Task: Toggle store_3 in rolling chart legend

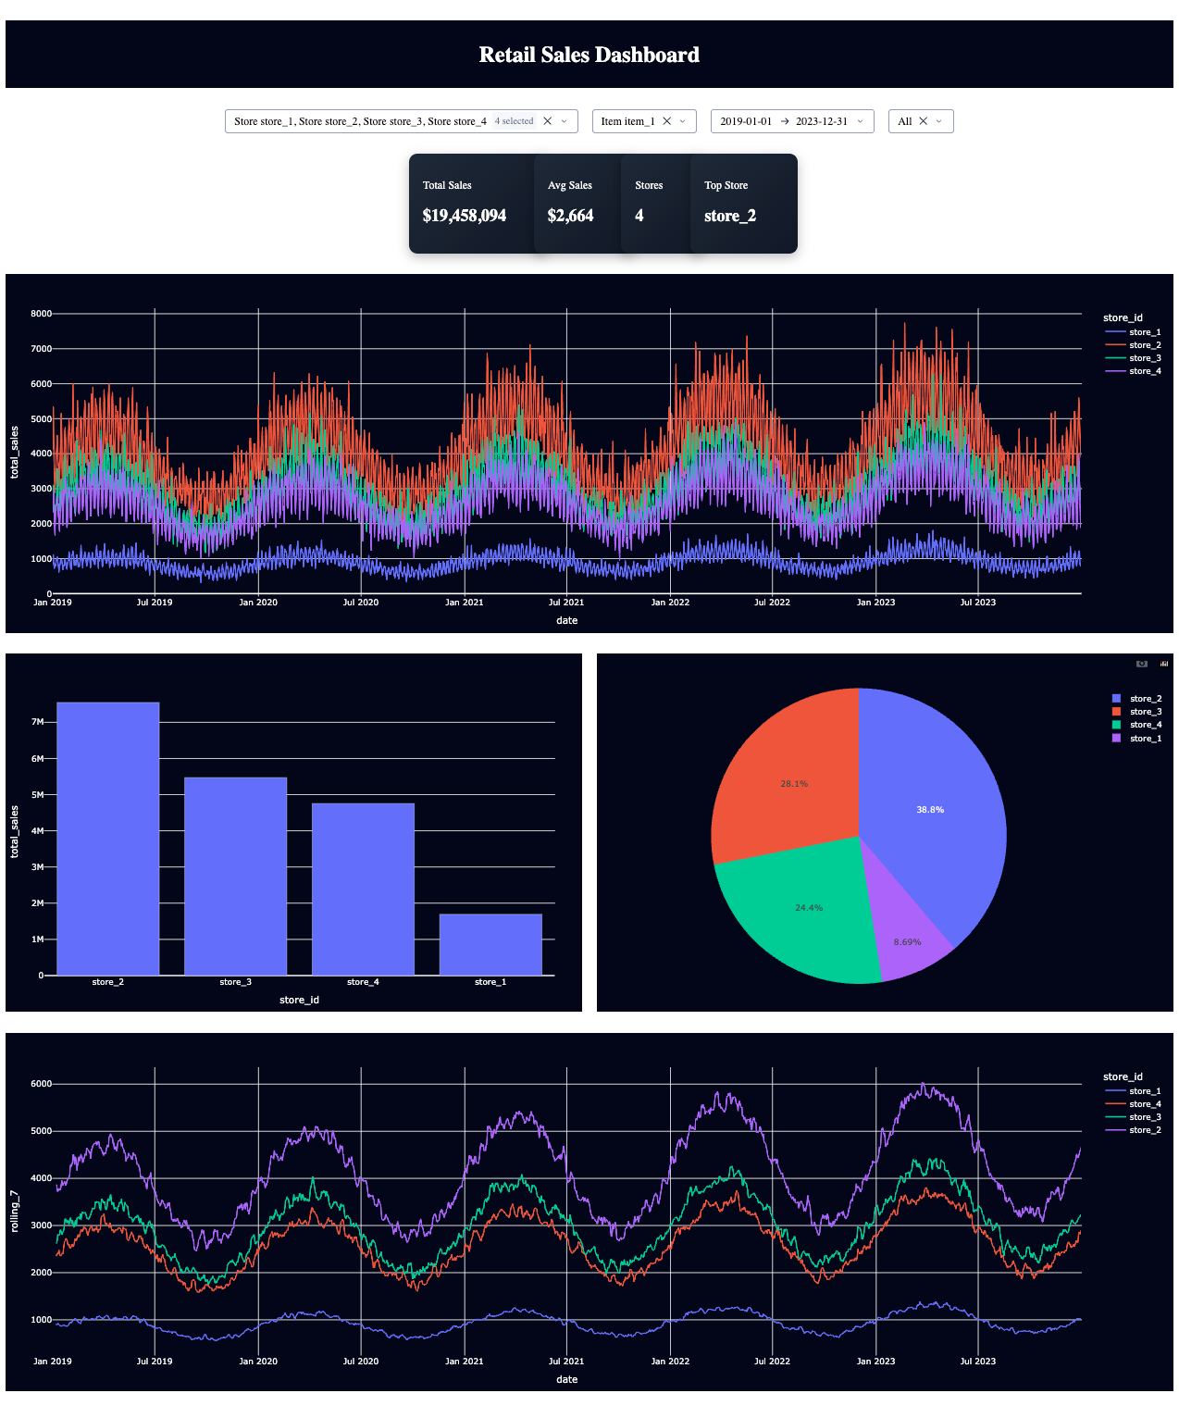Action: click(x=1133, y=1117)
